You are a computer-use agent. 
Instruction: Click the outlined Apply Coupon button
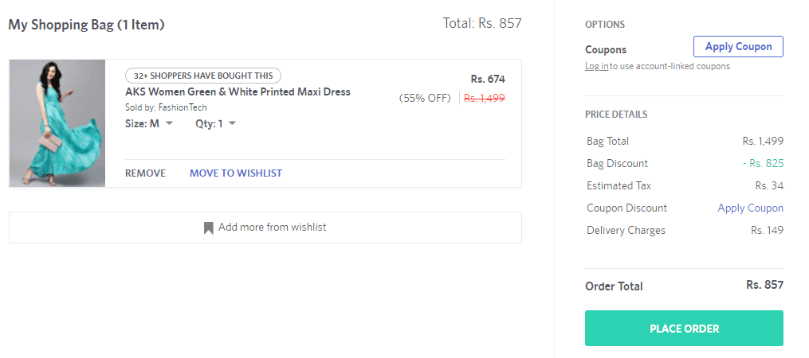[738, 46]
